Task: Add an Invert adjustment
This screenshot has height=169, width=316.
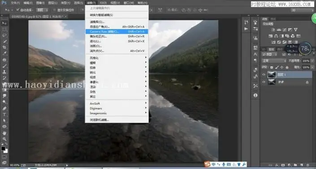Action: (273, 42)
